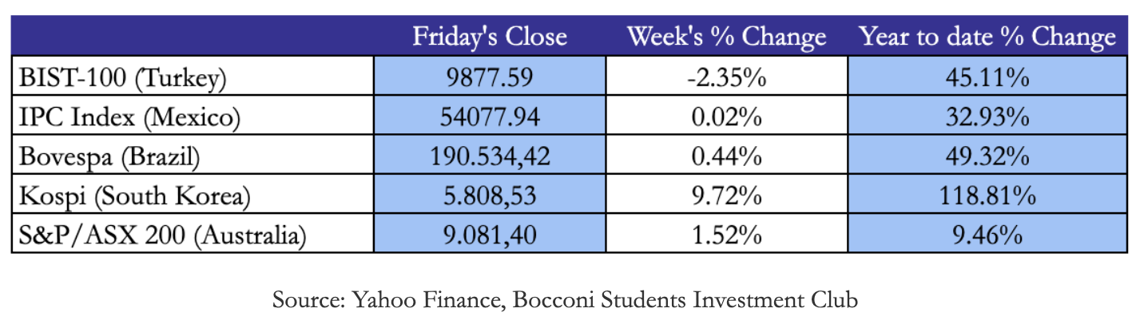Viewport: 1144px width, 332px height.
Task: Select the S&P/ASX 200 (Australia) row label
Action: 165,235
